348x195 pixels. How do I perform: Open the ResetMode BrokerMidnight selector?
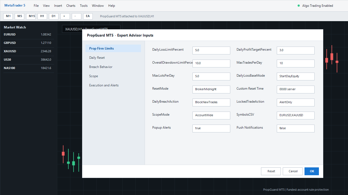(211, 89)
